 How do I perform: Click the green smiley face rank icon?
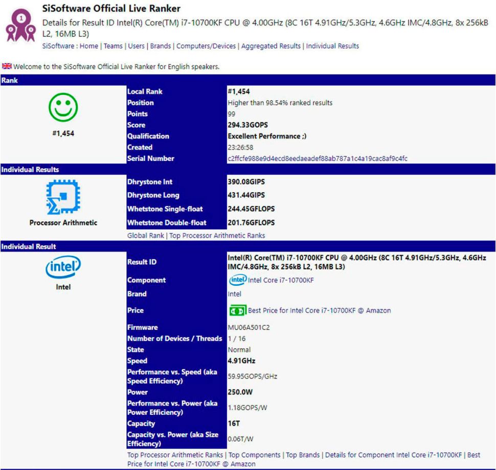point(63,107)
